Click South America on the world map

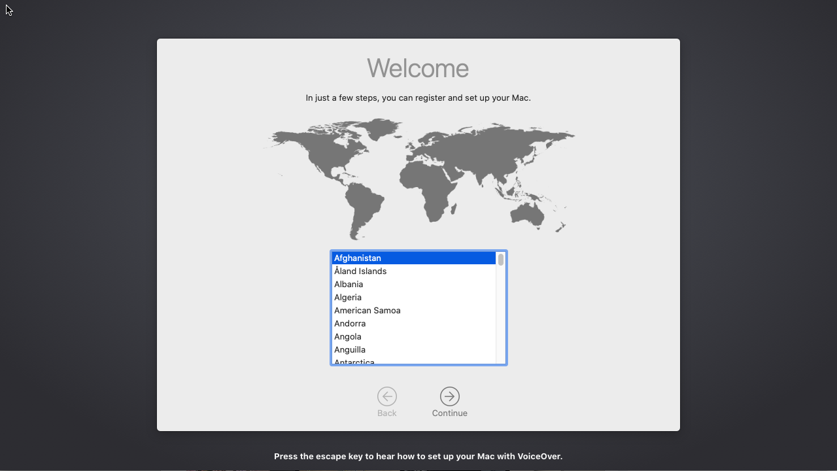coord(364,203)
